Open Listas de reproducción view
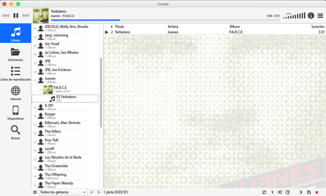Viewport: 326px width, 196px height. click(x=16, y=74)
